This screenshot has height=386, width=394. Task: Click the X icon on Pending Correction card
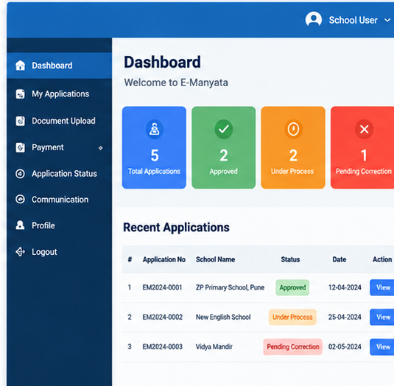[x=364, y=129]
